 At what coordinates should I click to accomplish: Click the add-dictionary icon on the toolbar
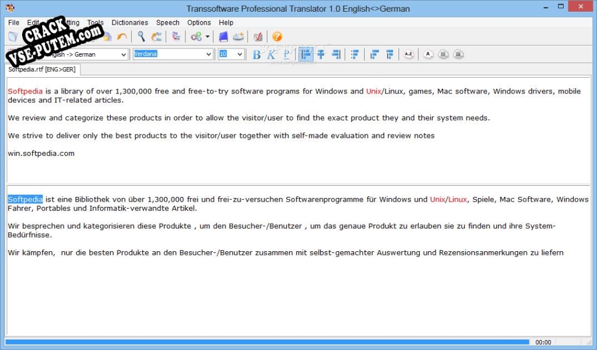click(x=238, y=36)
